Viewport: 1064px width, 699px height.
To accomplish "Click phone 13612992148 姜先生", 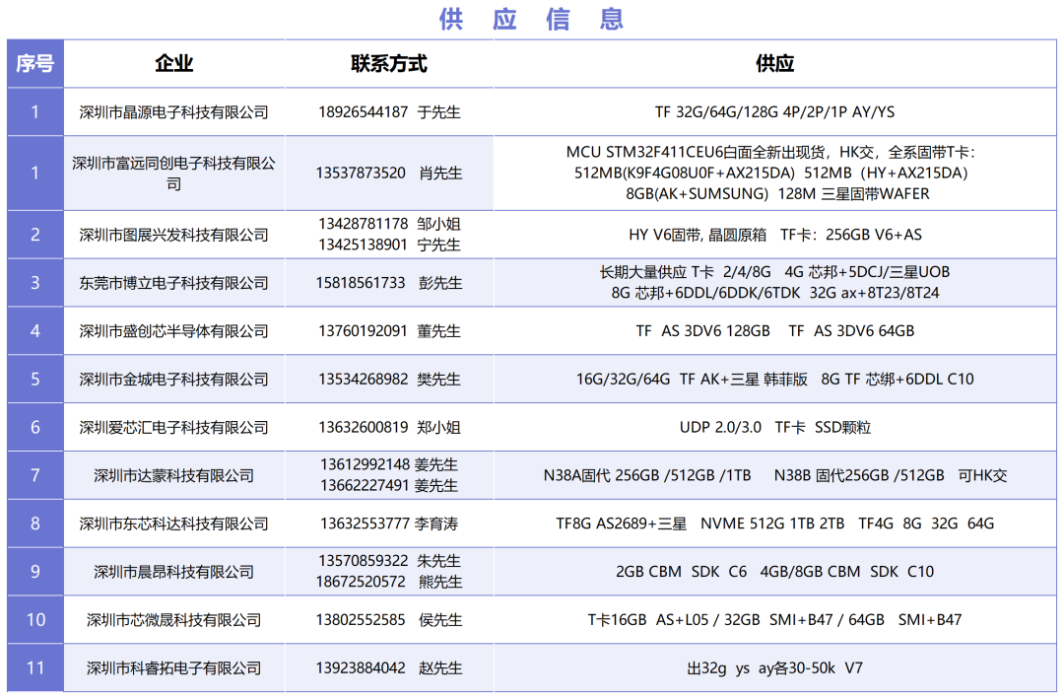I will click(x=389, y=465).
